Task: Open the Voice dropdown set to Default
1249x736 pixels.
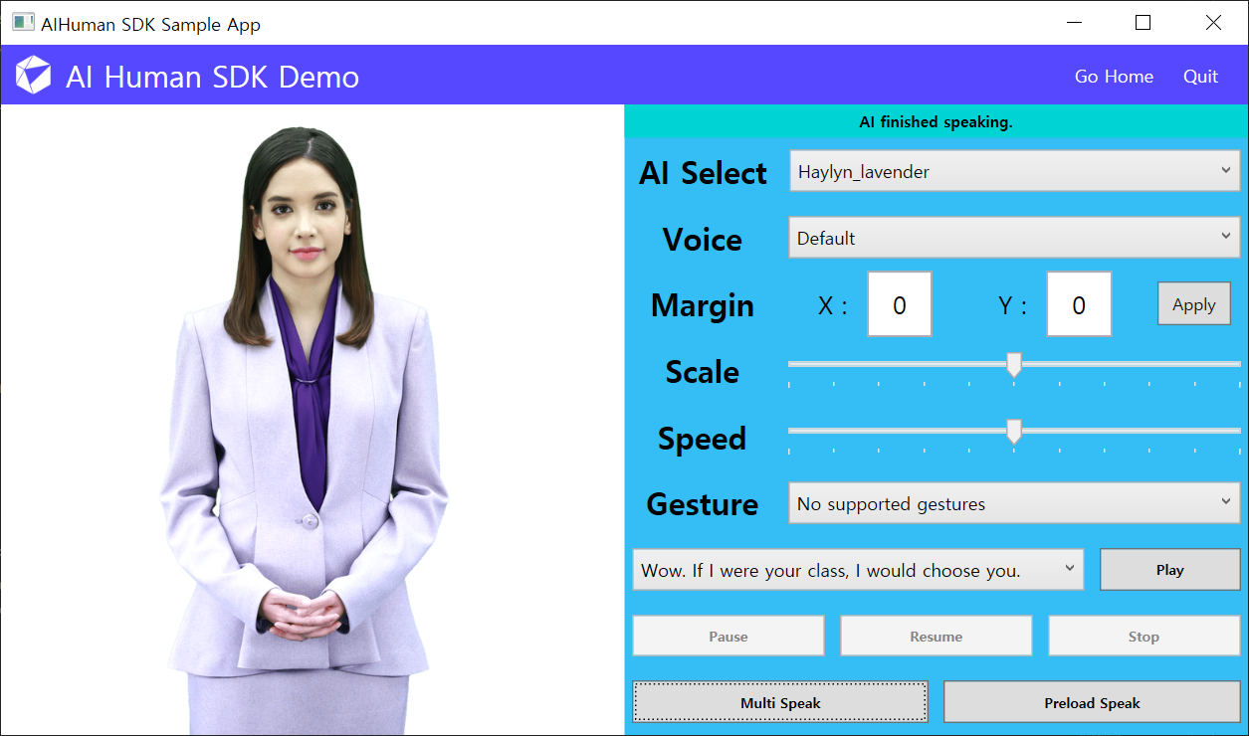Action: pos(1014,238)
